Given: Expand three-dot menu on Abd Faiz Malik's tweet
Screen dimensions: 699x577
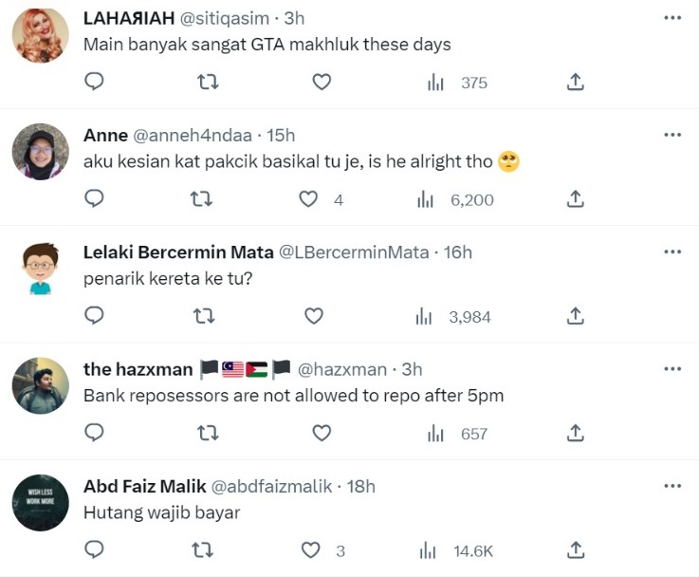Looking at the screenshot, I should (672, 486).
